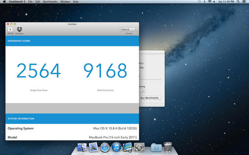Open the Wi-Fi status menu

pyautogui.click(x=210, y=2)
